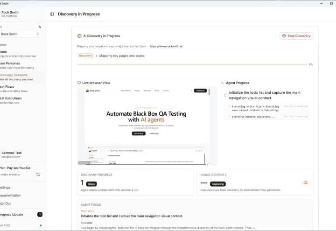Open Settings in the sidebar
Screen dimensions: 336x231
pyautogui.click(x=5, y=187)
